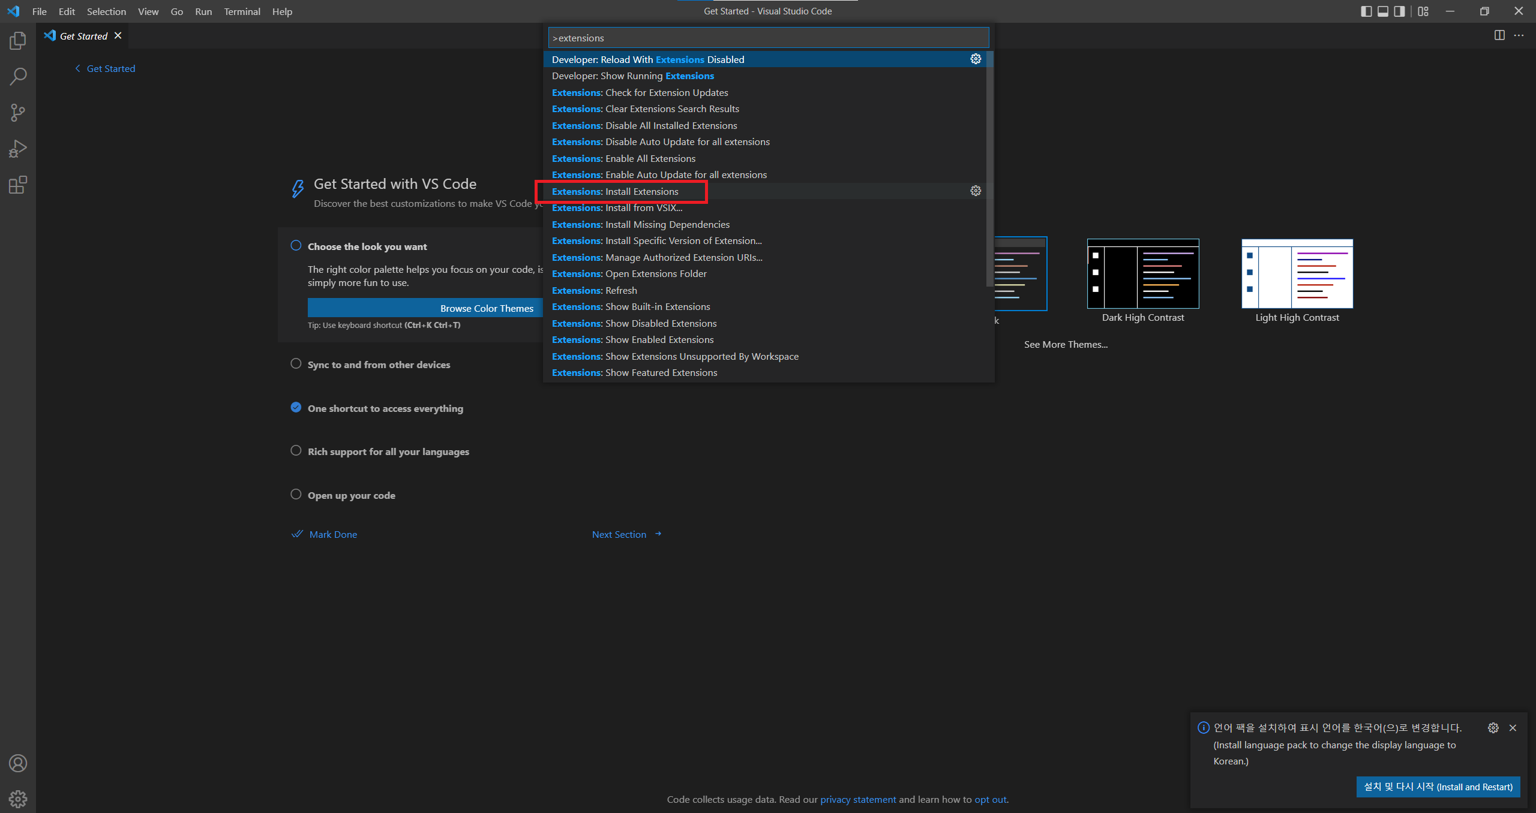Click gear next to Install Extensions command
1536x813 pixels.
976,191
